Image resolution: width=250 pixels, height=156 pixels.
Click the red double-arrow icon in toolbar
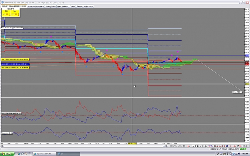(232, 146)
